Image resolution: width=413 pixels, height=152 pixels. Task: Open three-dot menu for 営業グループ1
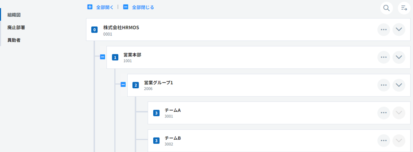click(384, 85)
